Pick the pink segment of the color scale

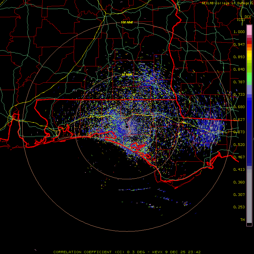click(249, 30)
